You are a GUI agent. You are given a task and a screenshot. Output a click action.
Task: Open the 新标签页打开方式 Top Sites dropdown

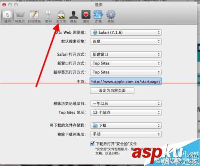(126, 72)
